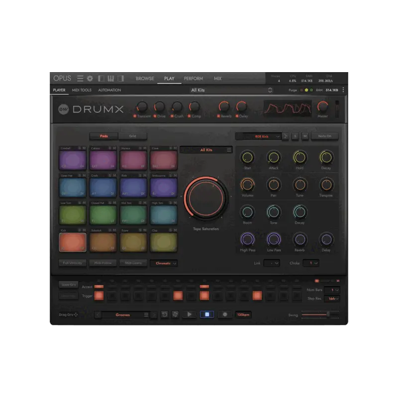Switch to the MIX tab

tap(217, 79)
